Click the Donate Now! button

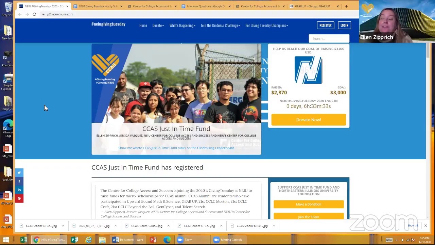[x=309, y=120]
